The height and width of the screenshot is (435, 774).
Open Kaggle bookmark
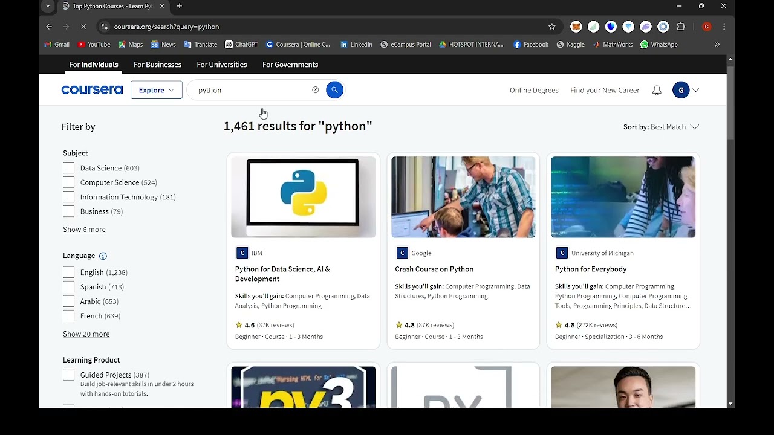tap(570, 44)
